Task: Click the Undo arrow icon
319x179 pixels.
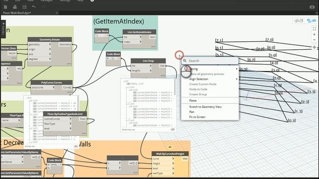Action: (34, 7)
